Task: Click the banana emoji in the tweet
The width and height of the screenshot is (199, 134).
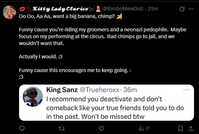Action: click(x=119, y=17)
